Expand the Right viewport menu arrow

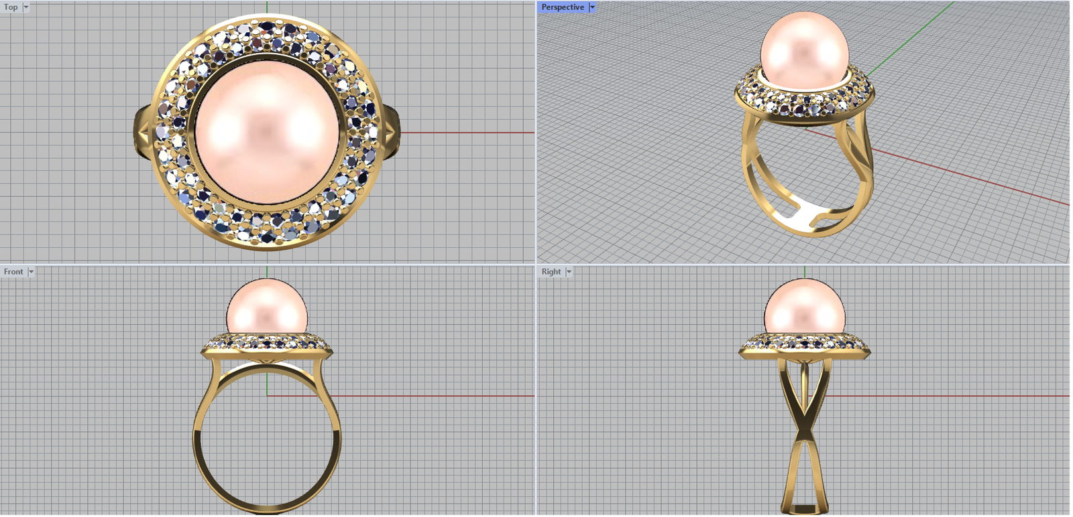(569, 272)
